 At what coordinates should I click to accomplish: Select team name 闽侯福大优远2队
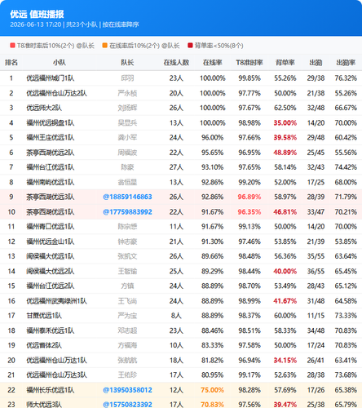[51, 271]
